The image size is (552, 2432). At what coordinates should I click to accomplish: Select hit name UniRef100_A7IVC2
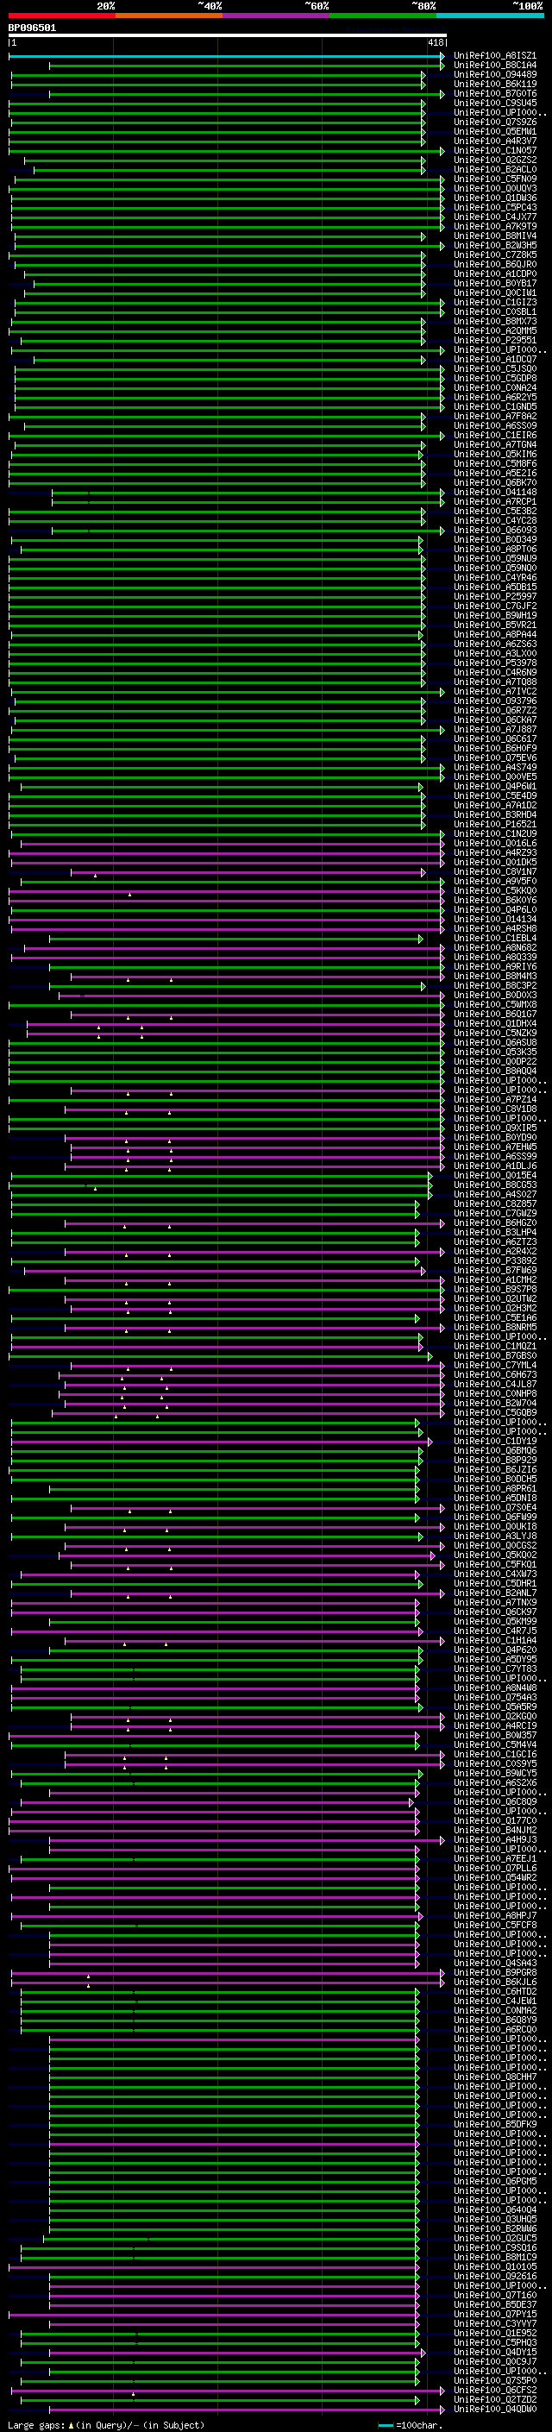494,692
